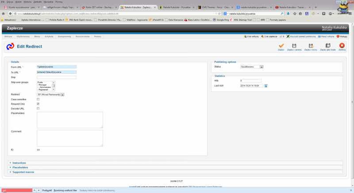
Task: Open the Status dropdown
Action: tap(252, 67)
